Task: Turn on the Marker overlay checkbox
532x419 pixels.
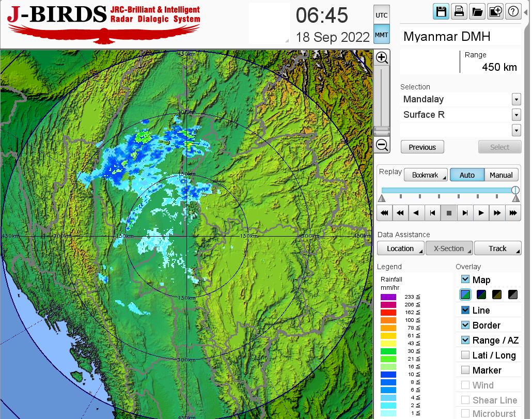Action: (x=465, y=370)
